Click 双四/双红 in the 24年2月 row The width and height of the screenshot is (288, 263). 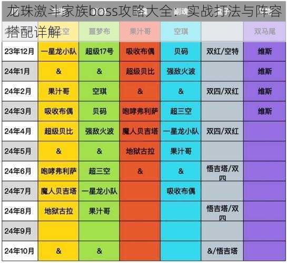(222, 91)
